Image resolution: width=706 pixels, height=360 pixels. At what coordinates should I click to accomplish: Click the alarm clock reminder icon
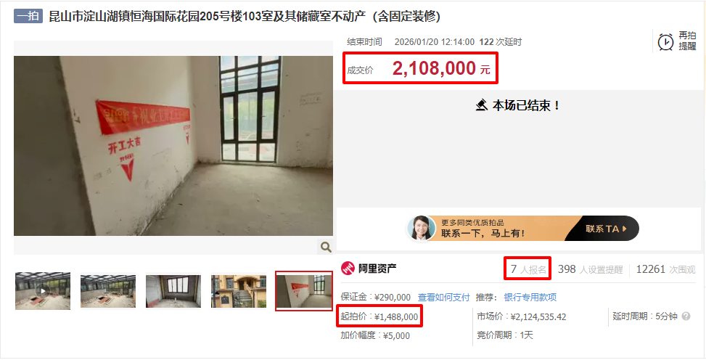point(665,42)
